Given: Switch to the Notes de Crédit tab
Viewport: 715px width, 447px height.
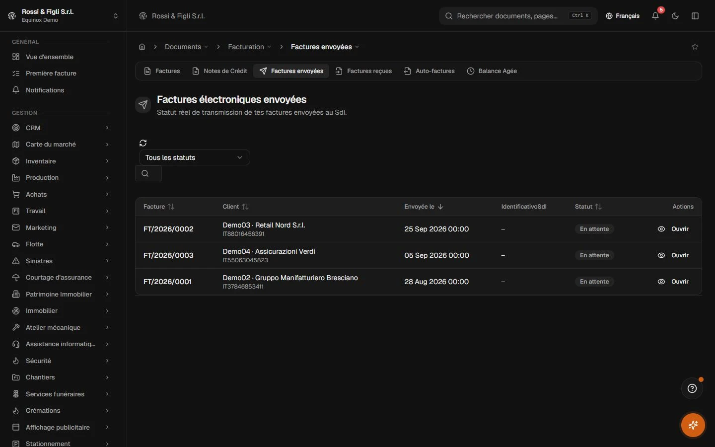Looking at the screenshot, I should tap(219, 71).
